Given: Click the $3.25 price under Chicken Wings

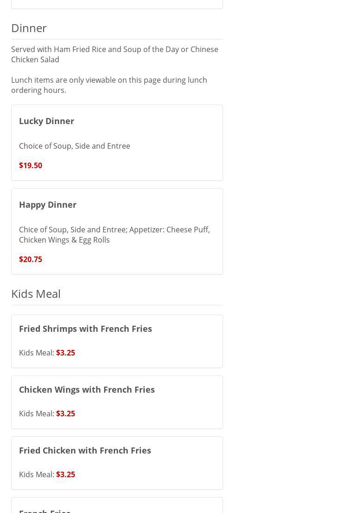Looking at the screenshot, I should 65,414.
